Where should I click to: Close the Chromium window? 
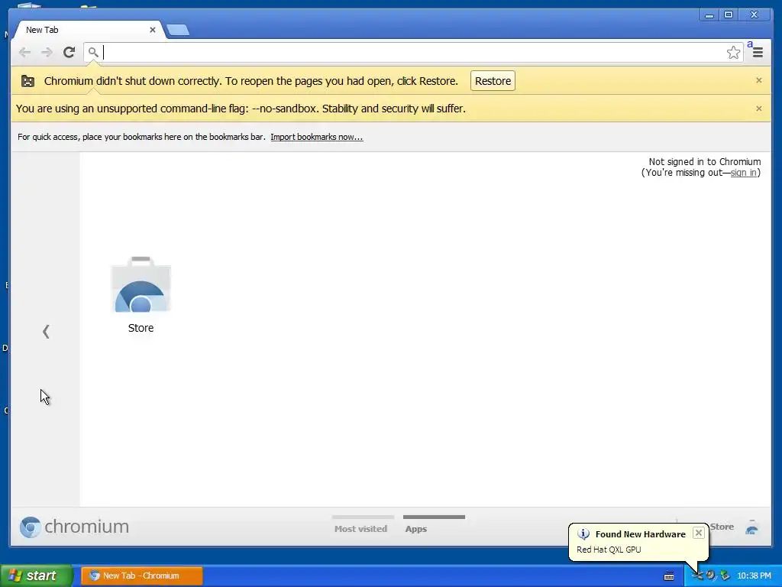(x=754, y=15)
